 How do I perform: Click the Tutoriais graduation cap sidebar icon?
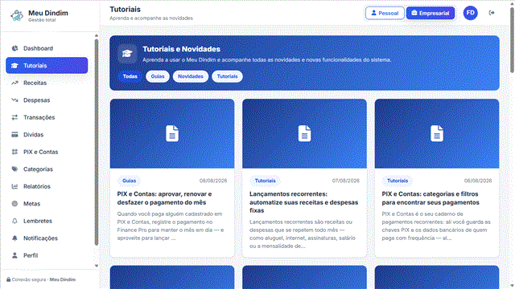point(14,66)
